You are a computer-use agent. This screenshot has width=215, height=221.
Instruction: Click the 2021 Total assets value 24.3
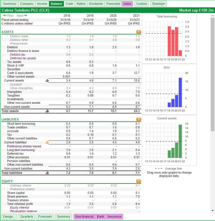tap(137, 111)
